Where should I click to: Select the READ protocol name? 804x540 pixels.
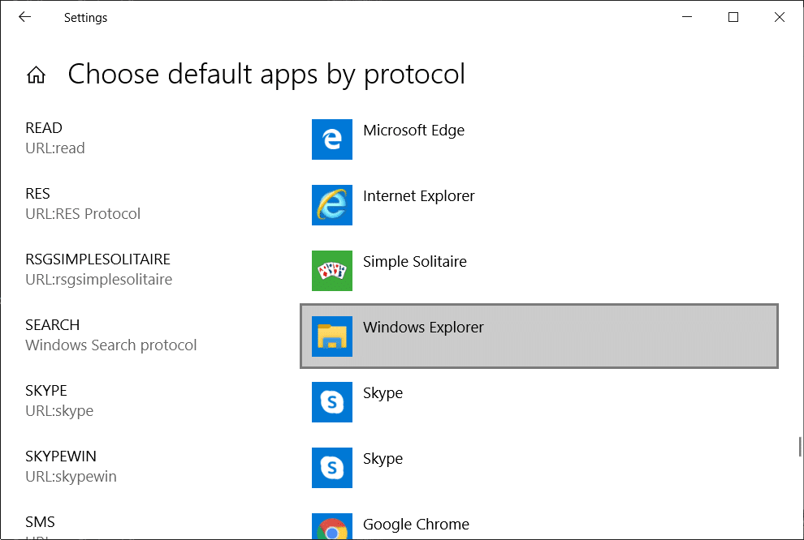coord(44,128)
